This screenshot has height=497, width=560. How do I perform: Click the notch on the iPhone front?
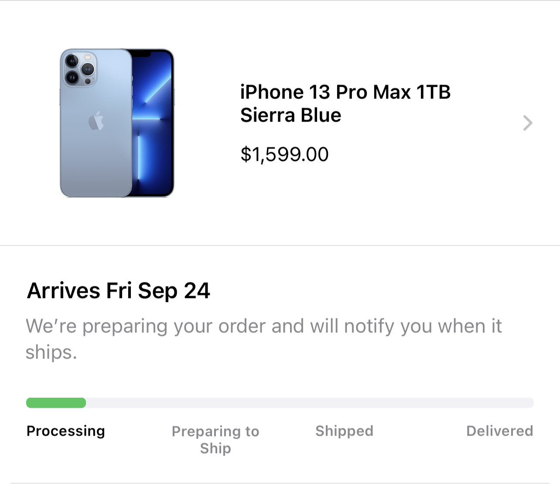point(141,54)
